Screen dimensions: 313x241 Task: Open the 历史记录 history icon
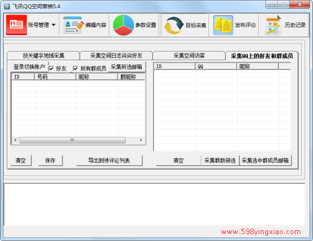point(273,25)
